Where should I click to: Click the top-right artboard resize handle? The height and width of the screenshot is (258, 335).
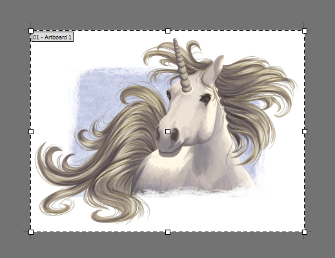click(x=305, y=31)
